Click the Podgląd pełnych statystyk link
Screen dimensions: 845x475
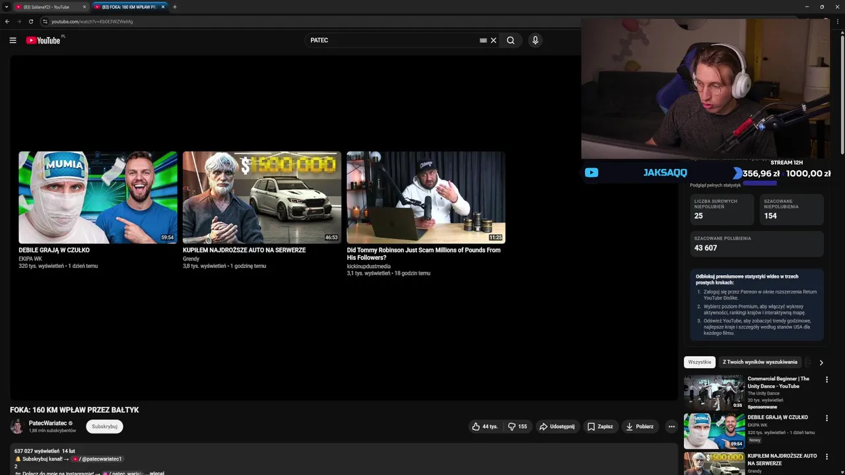coord(716,185)
